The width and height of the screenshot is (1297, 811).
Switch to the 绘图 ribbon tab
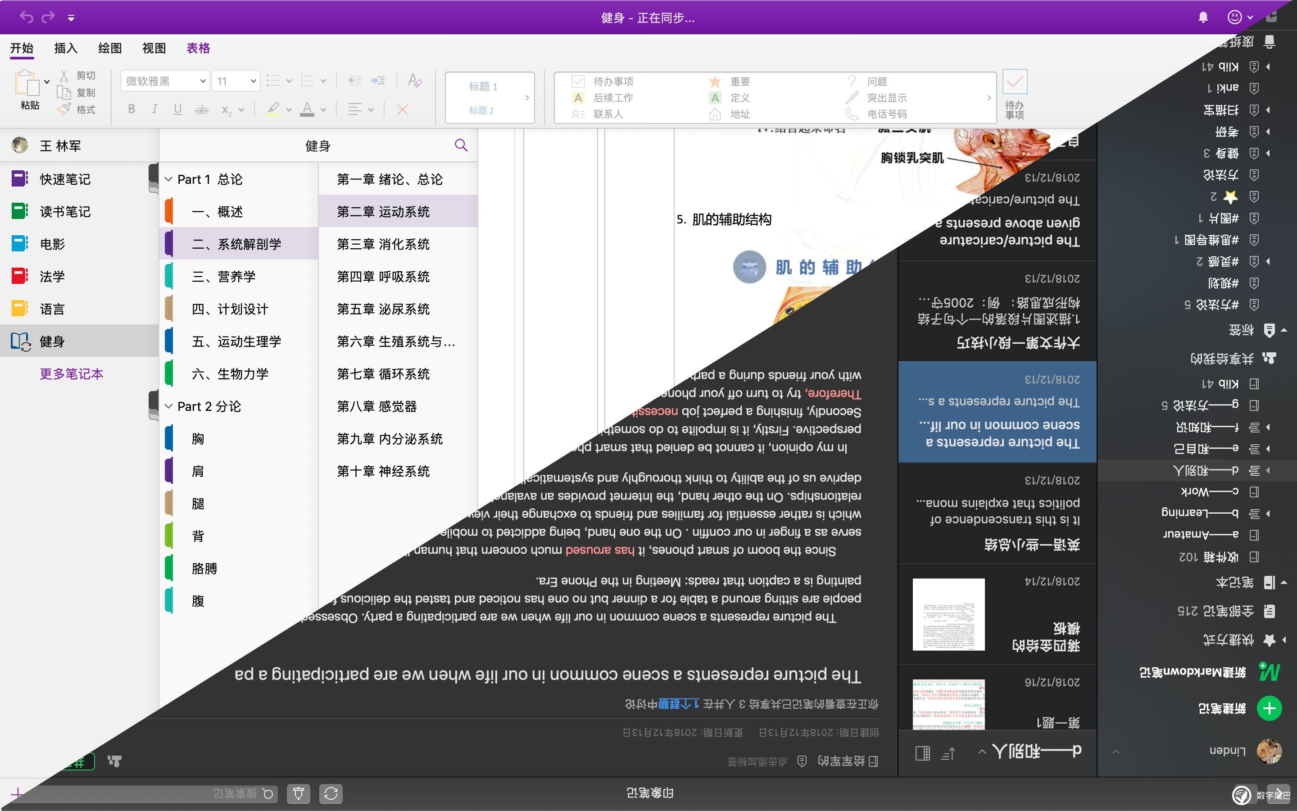(x=110, y=48)
